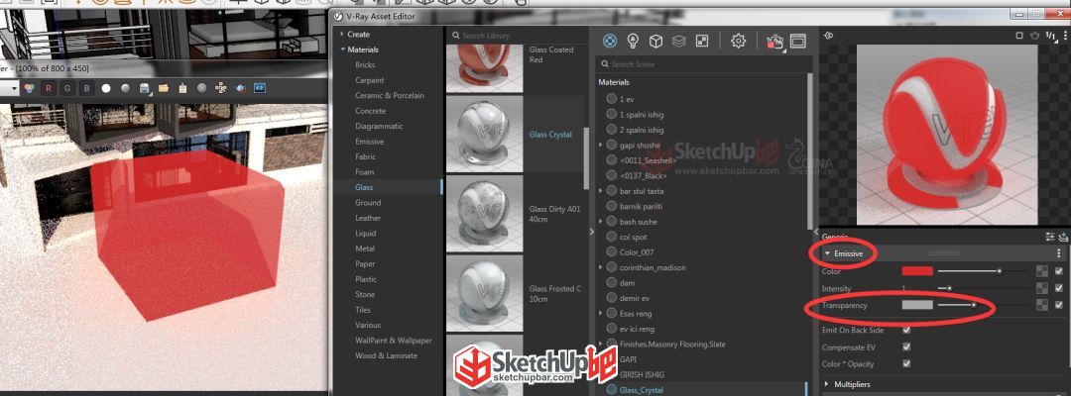Select the Glass library category
This screenshot has height=396, width=1071.
tap(364, 187)
